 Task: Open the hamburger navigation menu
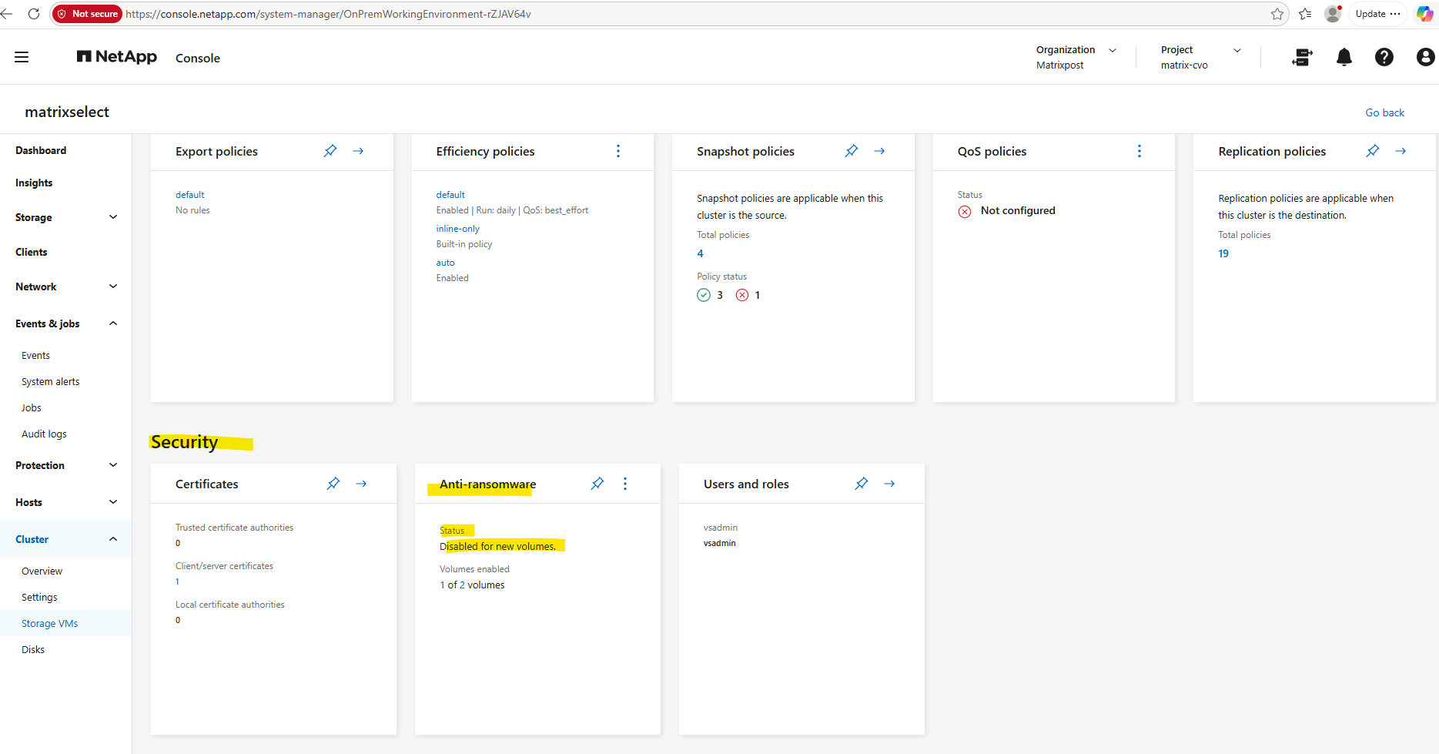(x=22, y=57)
